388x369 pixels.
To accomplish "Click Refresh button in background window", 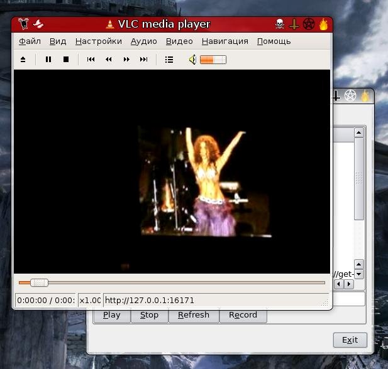I will tap(194, 315).
